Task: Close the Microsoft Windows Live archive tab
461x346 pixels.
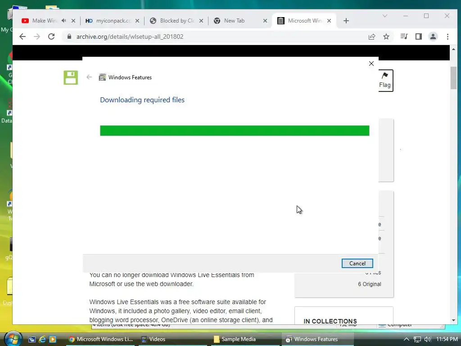Action: pos(329,21)
